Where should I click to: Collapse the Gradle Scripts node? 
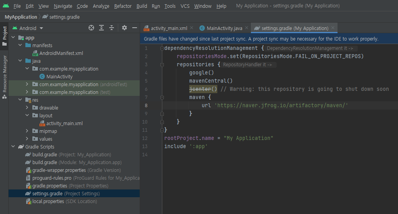[13, 147]
